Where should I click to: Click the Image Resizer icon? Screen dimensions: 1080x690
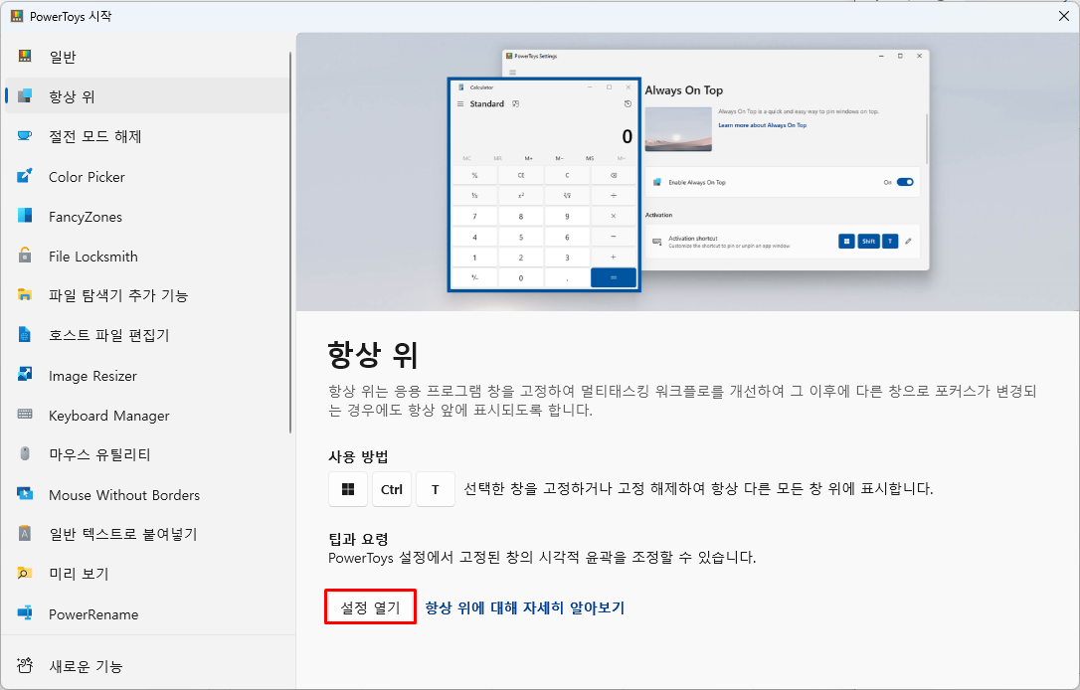25,375
